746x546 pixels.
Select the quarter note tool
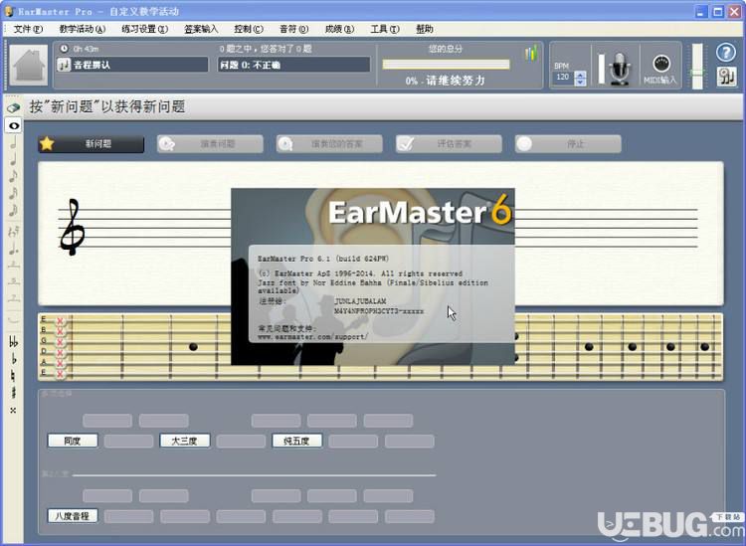pos(13,159)
